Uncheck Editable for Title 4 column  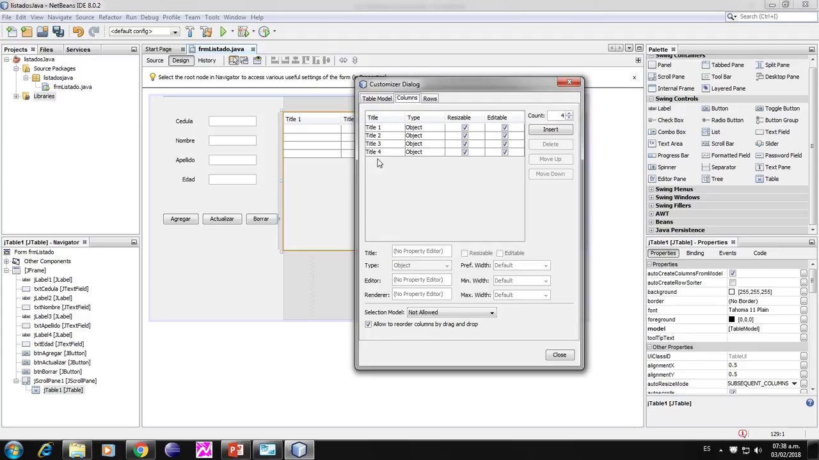(504, 152)
